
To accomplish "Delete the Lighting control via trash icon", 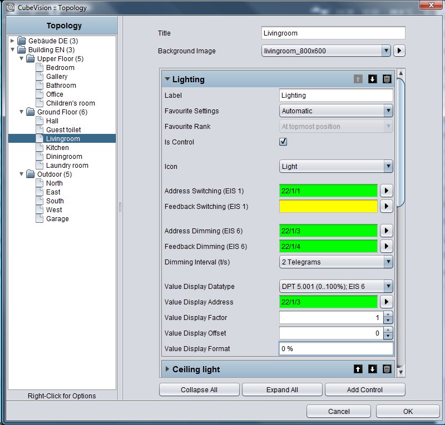I will point(387,79).
